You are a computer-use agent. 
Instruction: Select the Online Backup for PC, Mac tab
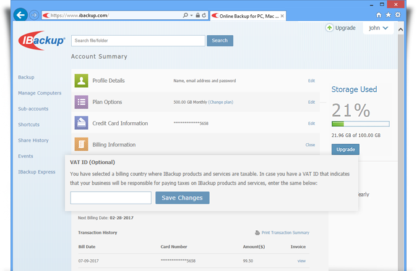point(248,16)
